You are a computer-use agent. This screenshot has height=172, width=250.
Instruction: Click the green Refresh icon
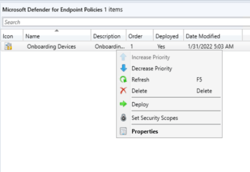pyautogui.click(x=124, y=80)
